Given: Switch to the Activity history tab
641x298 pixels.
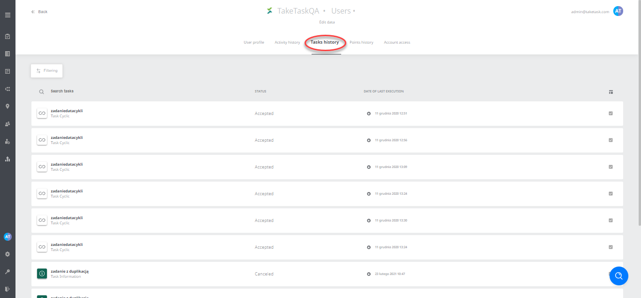Looking at the screenshot, I should (x=287, y=42).
